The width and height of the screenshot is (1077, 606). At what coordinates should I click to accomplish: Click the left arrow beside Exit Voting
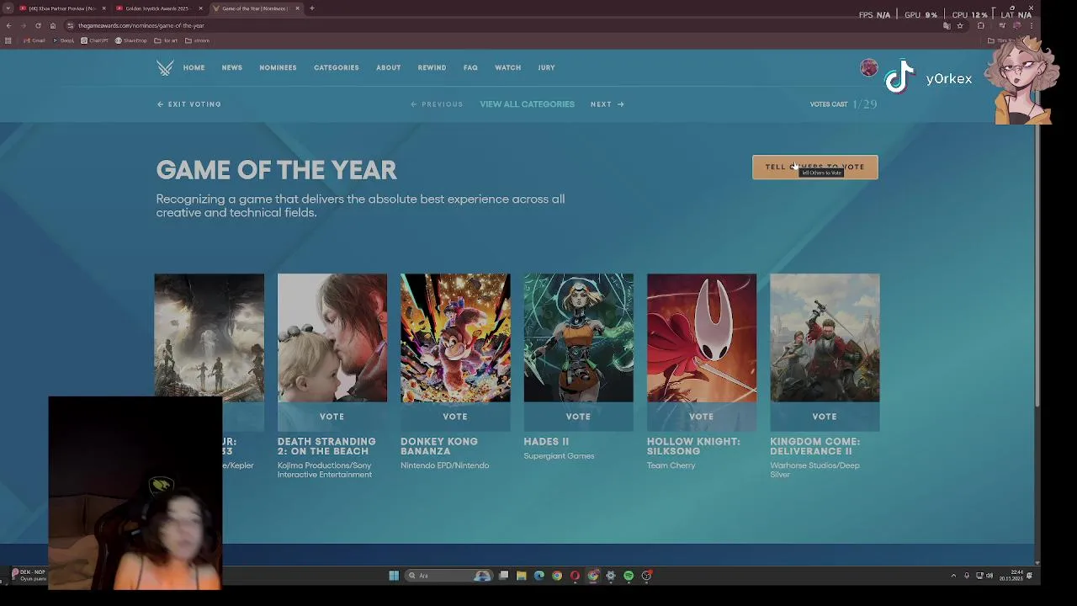click(x=160, y=104)
